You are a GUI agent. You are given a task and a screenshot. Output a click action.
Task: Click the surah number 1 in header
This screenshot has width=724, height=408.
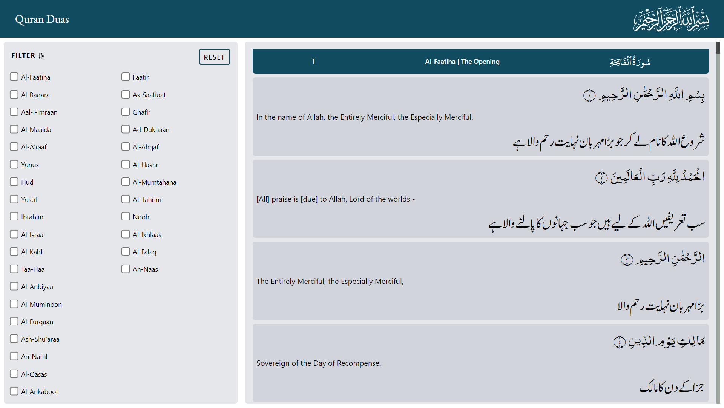pyautogui.click(x=313, y=61)
